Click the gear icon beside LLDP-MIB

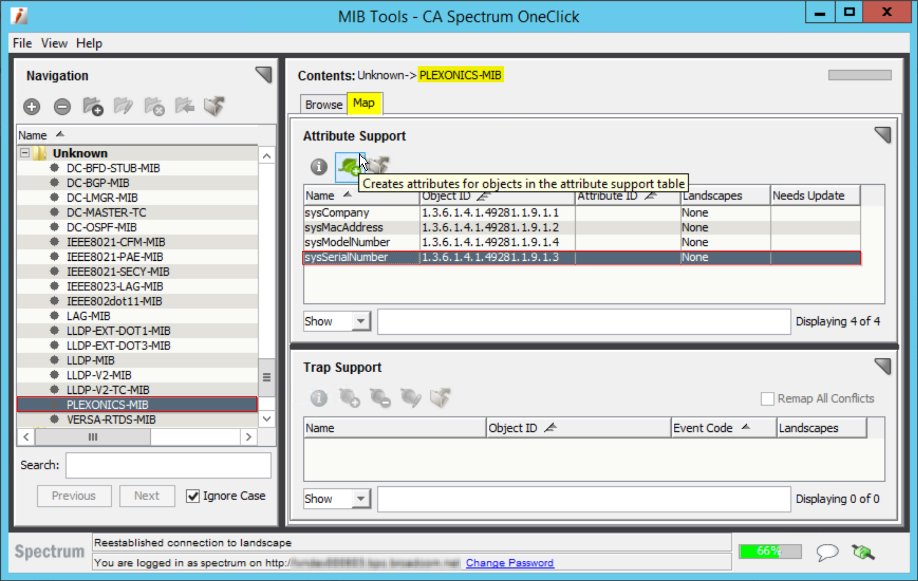click(x=54, y=360)
